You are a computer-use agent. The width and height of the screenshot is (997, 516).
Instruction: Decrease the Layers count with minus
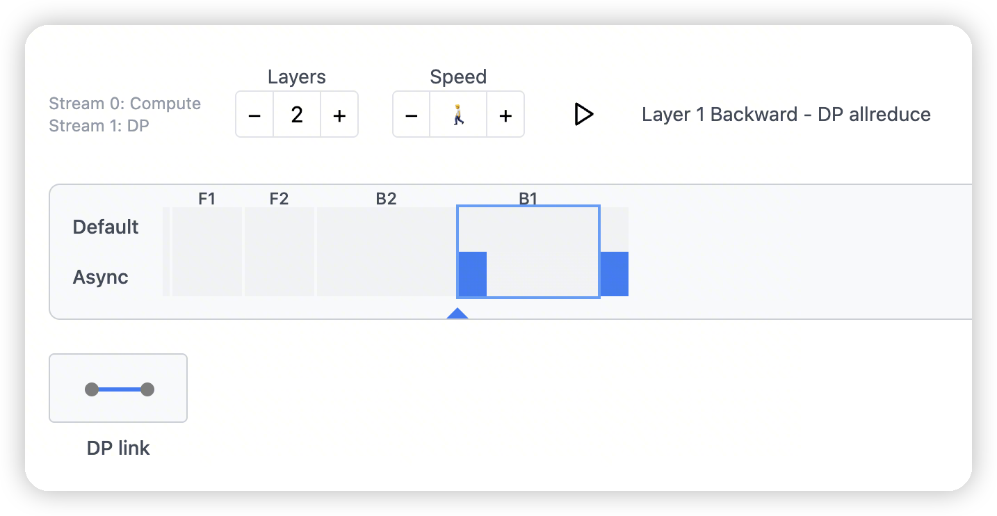click(254, 115)
